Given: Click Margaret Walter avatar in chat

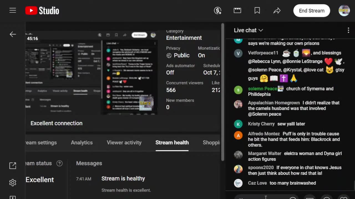Looking at the screenshot, I should pos(238,155).
